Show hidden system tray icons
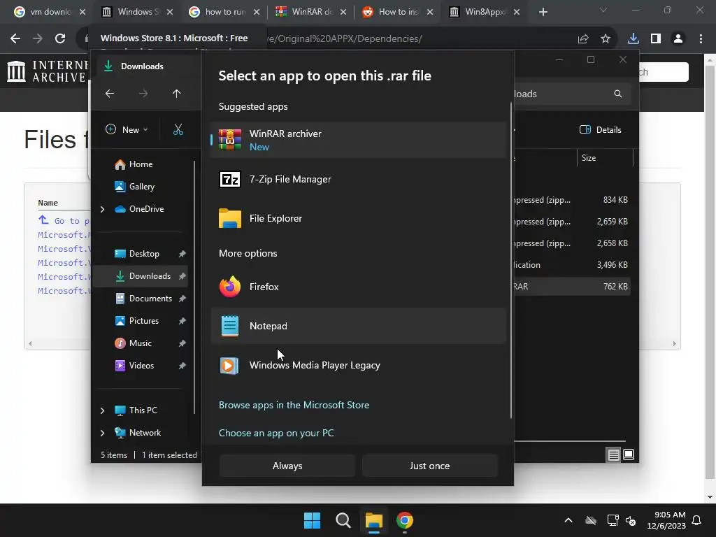Screen dimensions: 716x537 [x=568, y=520]
